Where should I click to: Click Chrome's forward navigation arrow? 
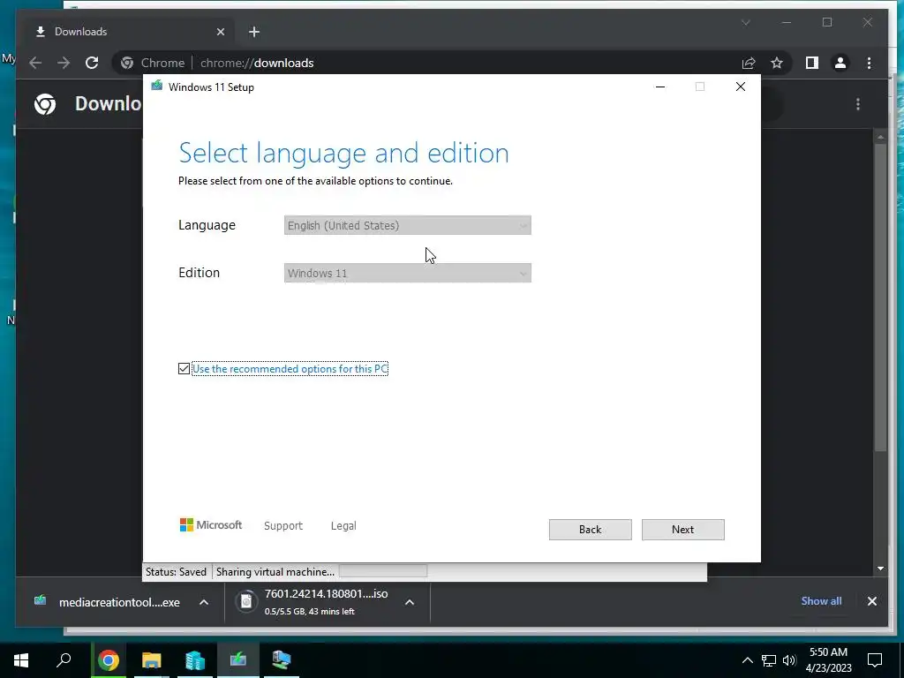pyautogui.click(x=64, y=63)
